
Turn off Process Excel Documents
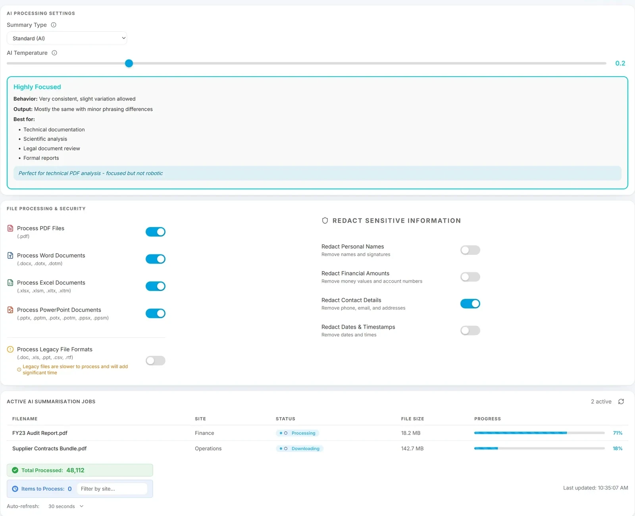pyautogui.click(x=156, y=286)
